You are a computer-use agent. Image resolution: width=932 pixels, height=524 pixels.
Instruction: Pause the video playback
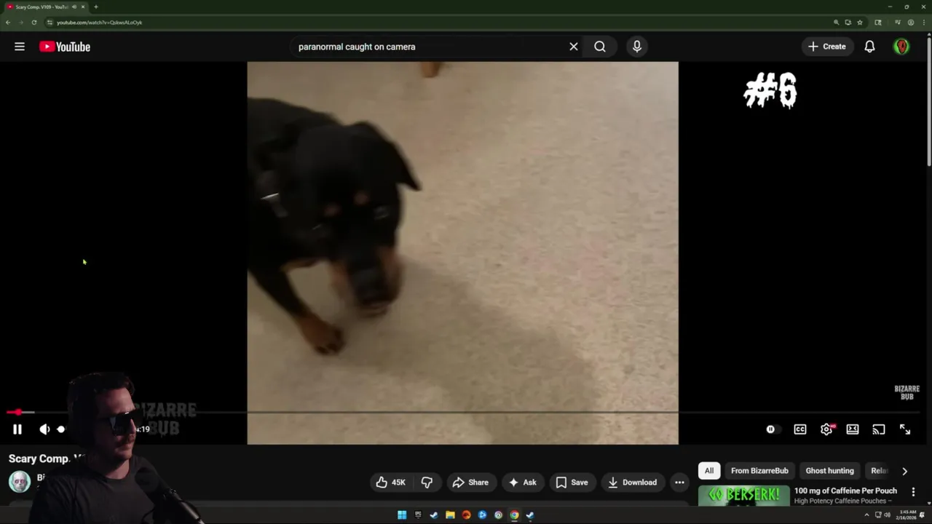point(17,429)
